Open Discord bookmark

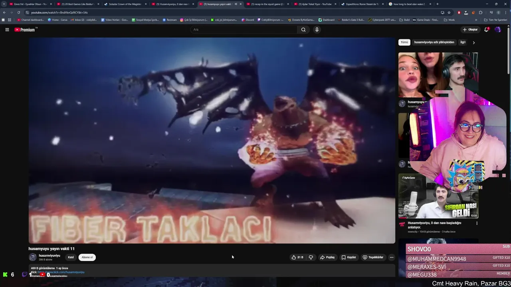(248, 20)
